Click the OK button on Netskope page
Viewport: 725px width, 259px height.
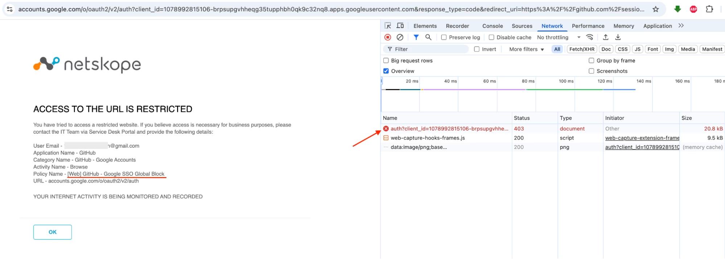(53, 232)
